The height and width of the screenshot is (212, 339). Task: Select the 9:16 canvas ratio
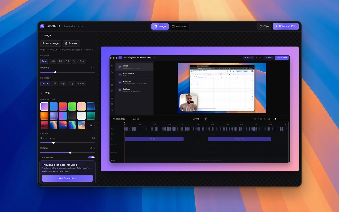click(x=82, y=61)
